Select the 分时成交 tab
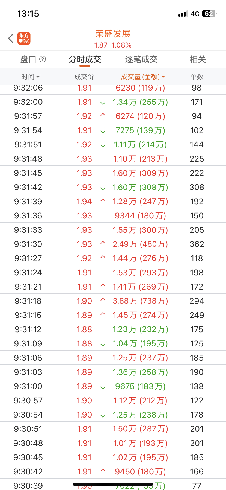This screenshot has width=226, height=490. [x=85, y=59]
